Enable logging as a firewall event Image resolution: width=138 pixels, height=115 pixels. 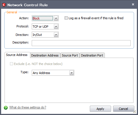pos(66,18)
